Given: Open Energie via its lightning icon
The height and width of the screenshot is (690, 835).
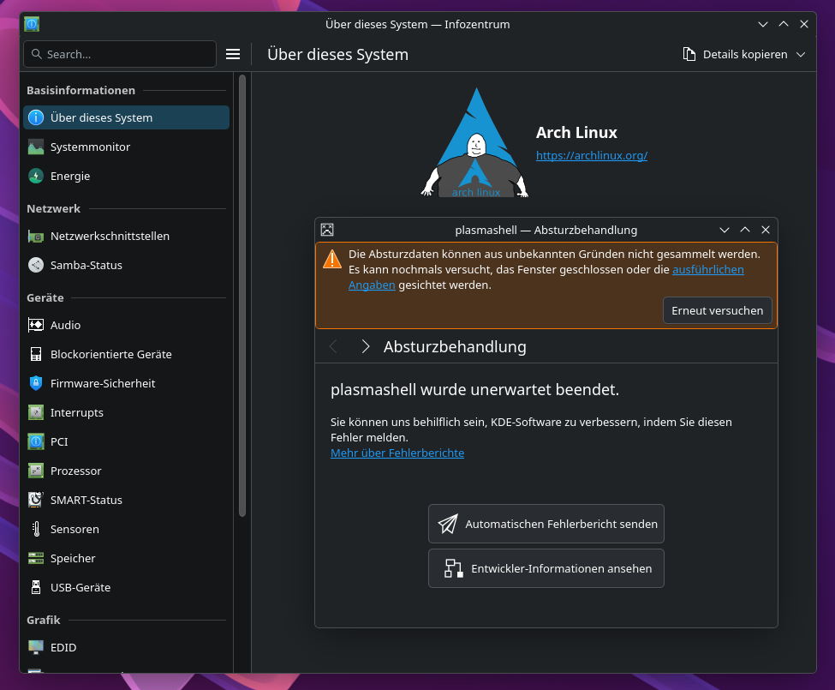Looking at the screenshot, I should point(36,176).
